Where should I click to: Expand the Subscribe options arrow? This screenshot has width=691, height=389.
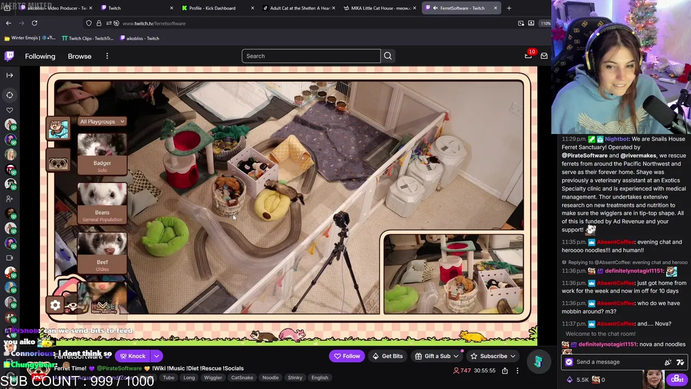(x=512, y=356)
